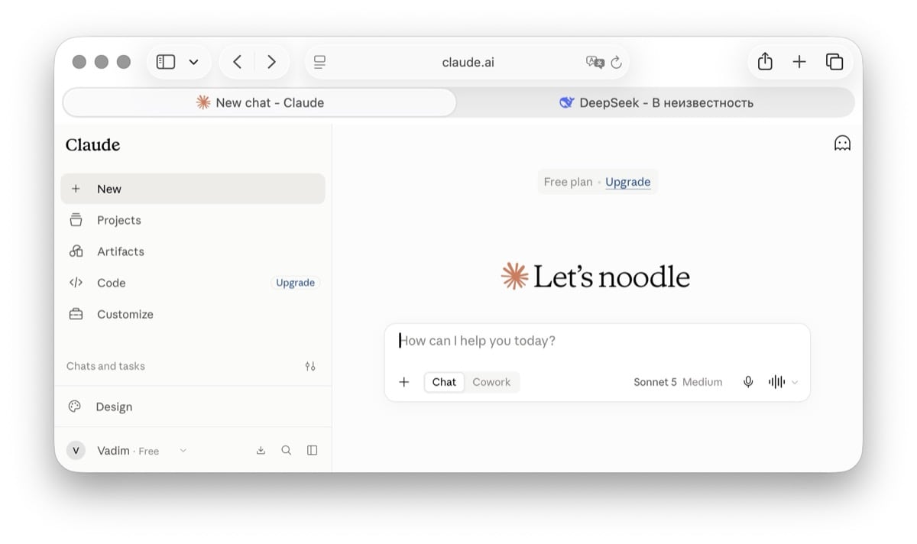Screen dimensions: 917x544
Task: Start voice mode with the waveform icon
Action: pyautogui.click(x=776, y=382)
